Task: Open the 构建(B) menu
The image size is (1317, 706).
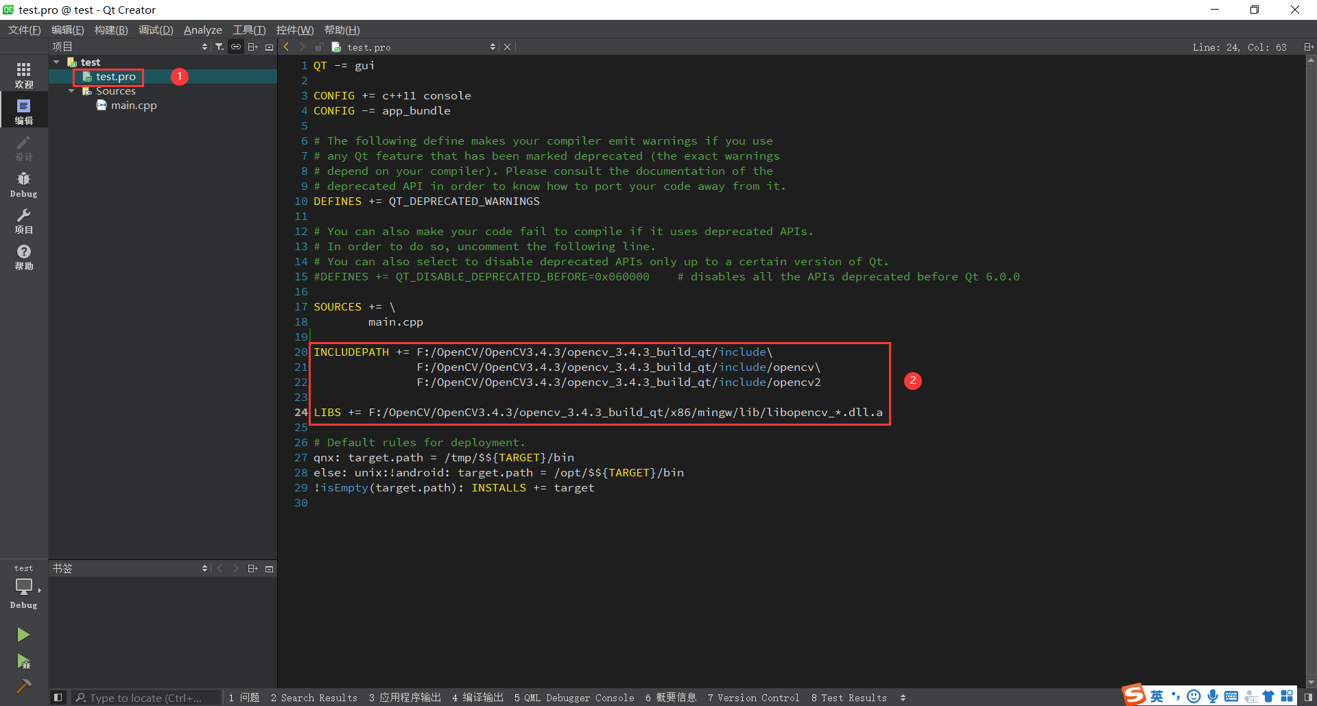Action: (x=111, y=29)
